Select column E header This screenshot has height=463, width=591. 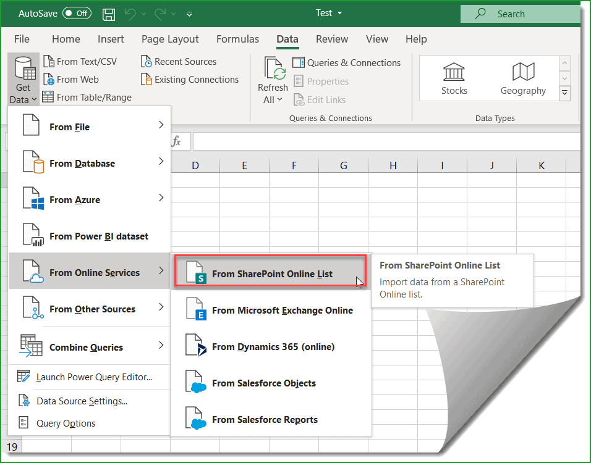[x=244, y=165]
